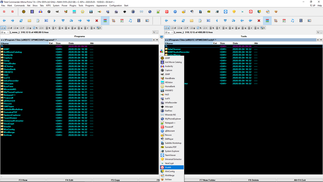Click the F3 View button
This screenshot has width=323, height=182.
pyautogui.click(x=23, y=180)
